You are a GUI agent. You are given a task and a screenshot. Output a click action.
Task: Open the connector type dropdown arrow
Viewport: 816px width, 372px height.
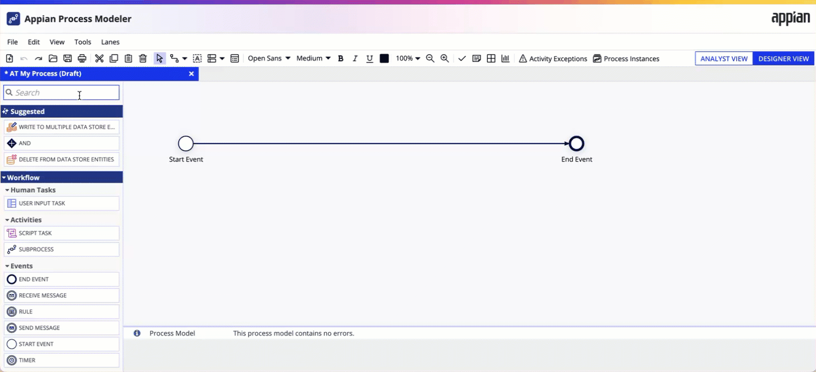coord(185,59)
